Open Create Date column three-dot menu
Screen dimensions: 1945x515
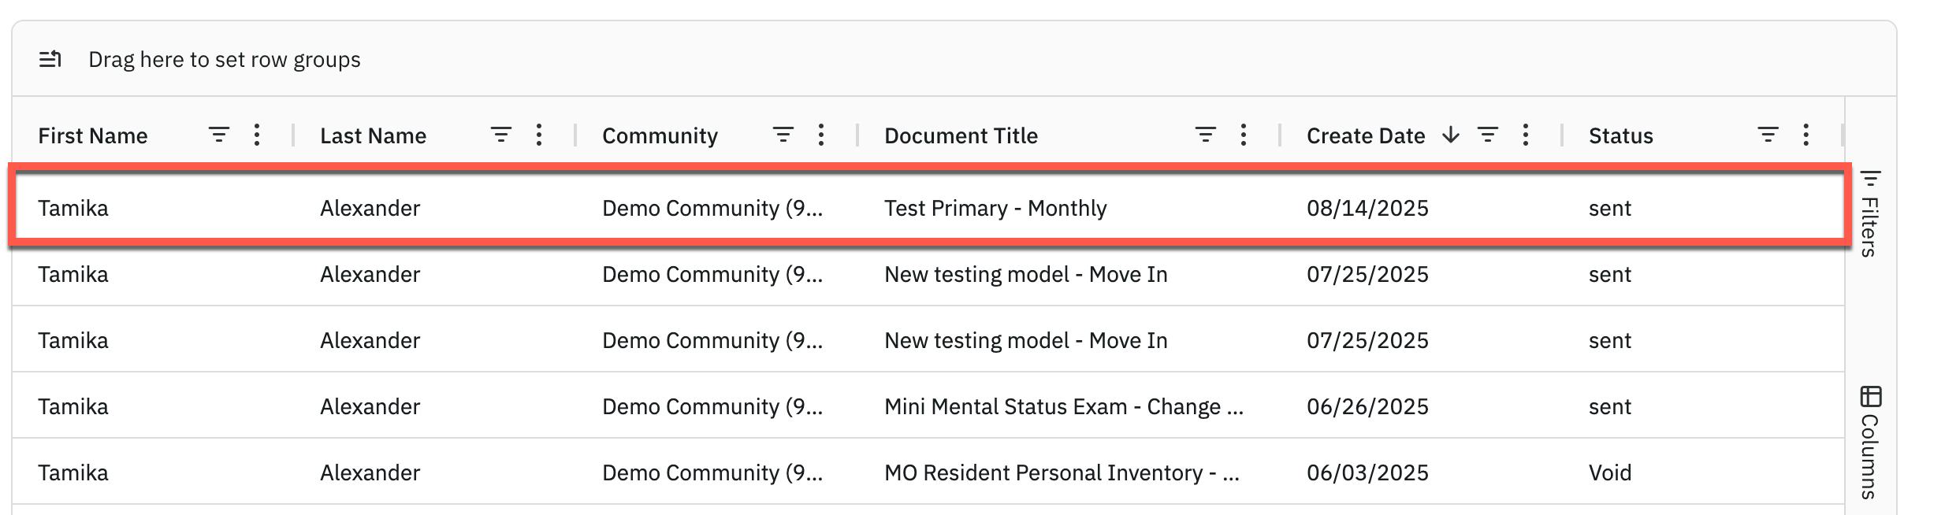(x=1526, y=135)
